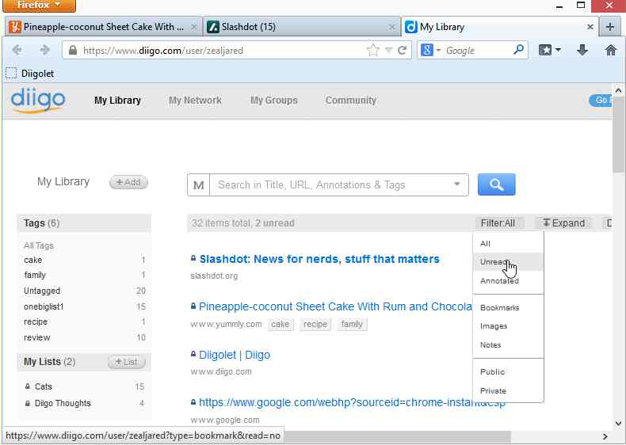Click the +List button

[x=127, y=362]
